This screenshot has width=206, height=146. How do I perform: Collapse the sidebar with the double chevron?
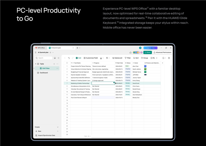pos(58,58)
